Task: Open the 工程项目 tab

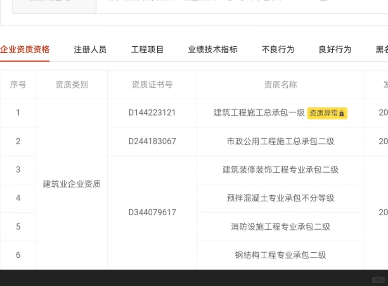Action: click(147, 50)
